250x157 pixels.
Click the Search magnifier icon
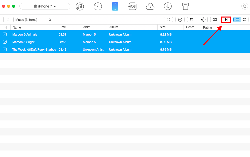[244, 7]
